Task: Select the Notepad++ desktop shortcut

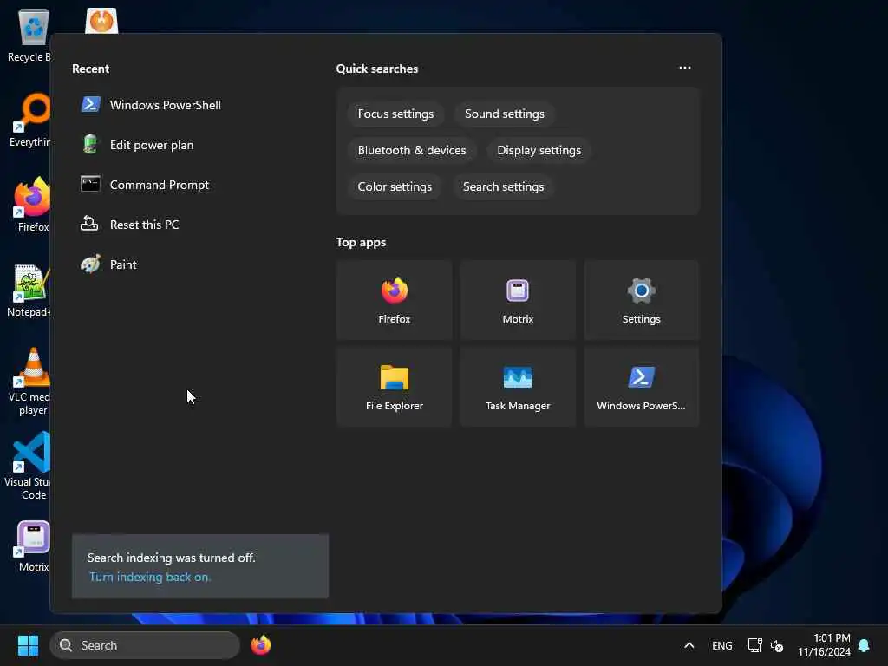Action: point(29,290)
